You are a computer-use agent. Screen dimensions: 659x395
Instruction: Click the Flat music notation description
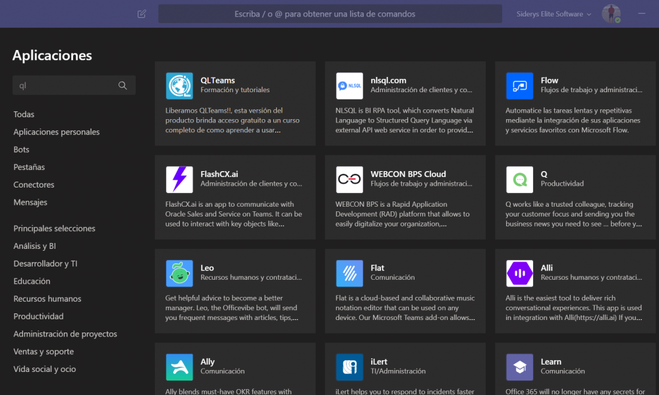click(x=405, y=307)
